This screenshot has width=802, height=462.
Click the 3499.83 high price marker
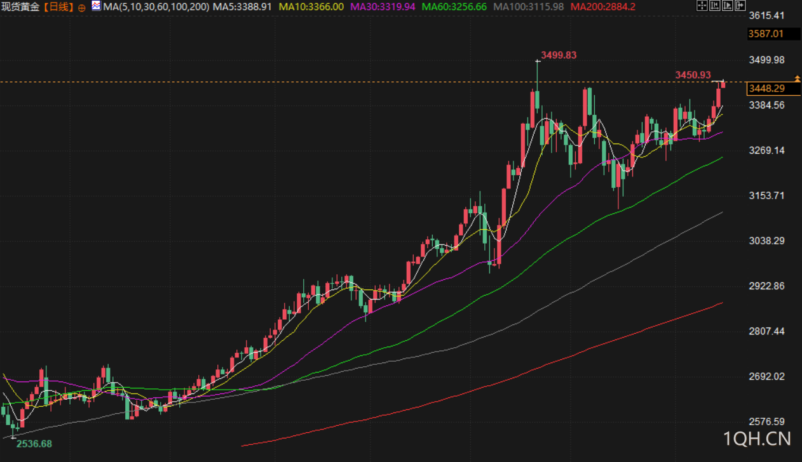559,55
